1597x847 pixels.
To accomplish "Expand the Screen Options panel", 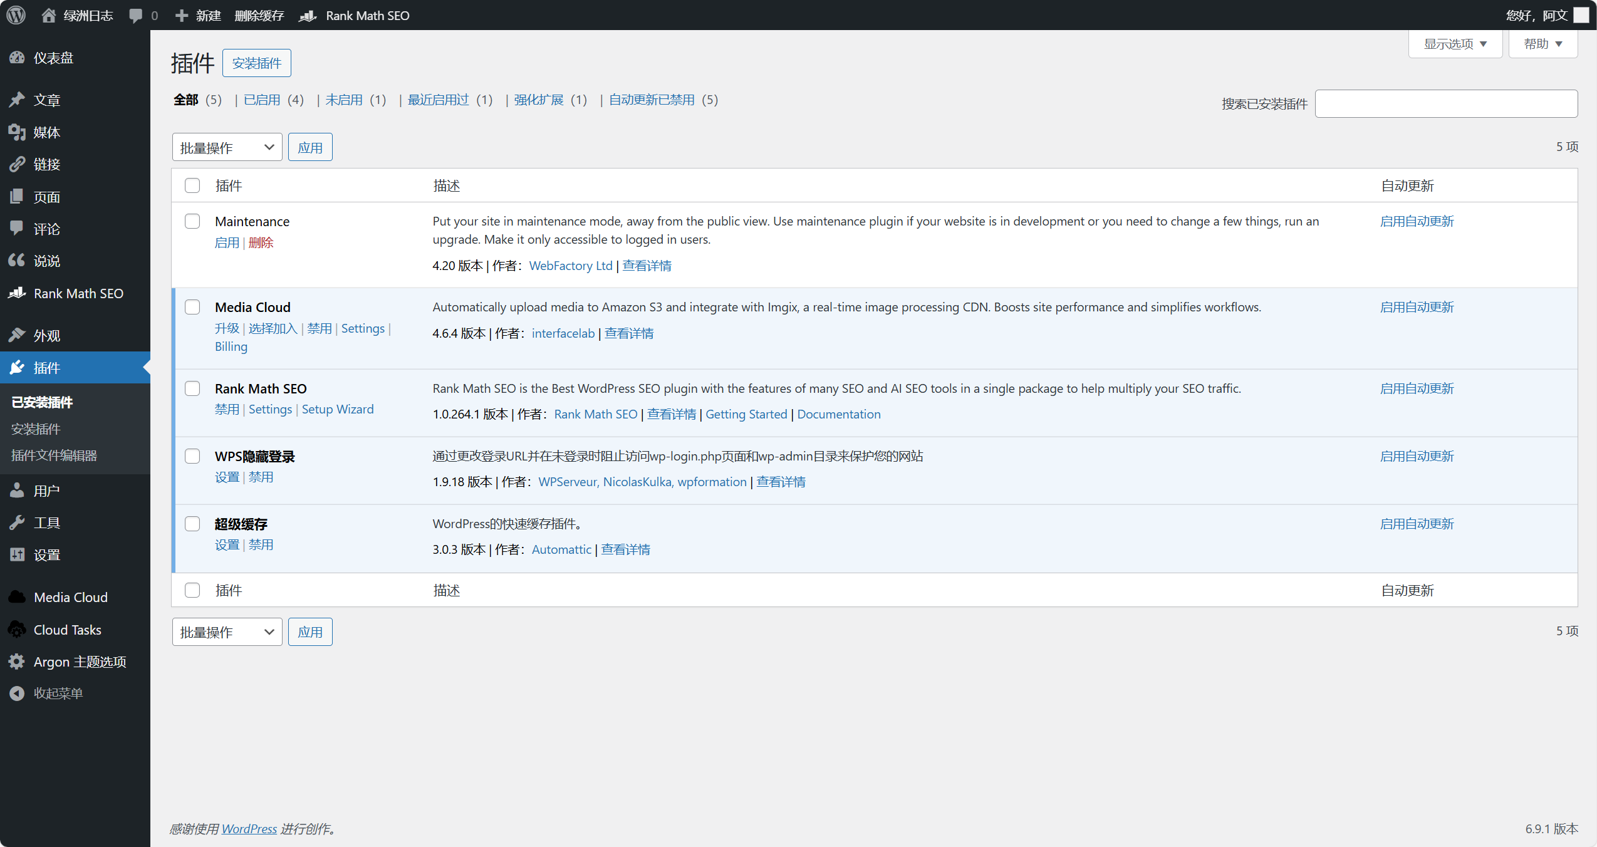I will tap(1455, 44).
